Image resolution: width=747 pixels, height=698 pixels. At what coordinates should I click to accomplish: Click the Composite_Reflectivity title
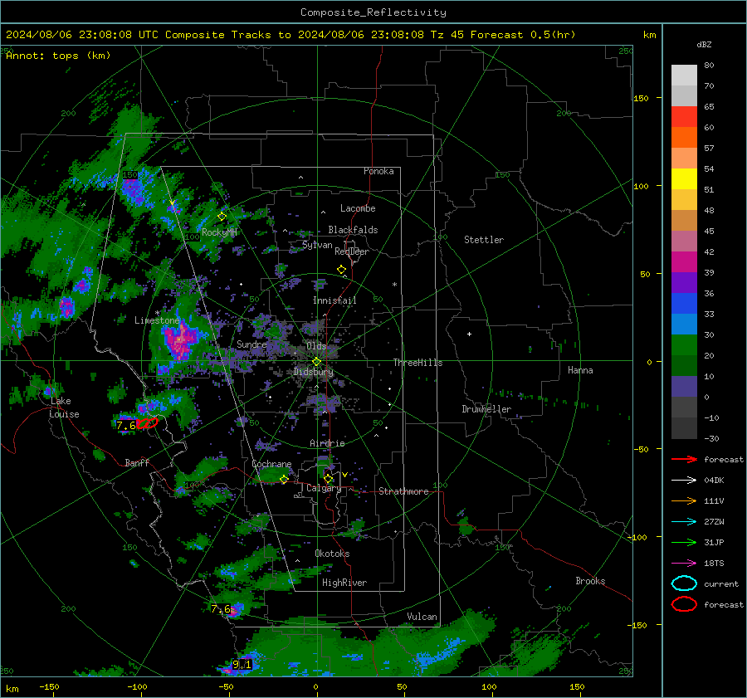click(373, 12)
